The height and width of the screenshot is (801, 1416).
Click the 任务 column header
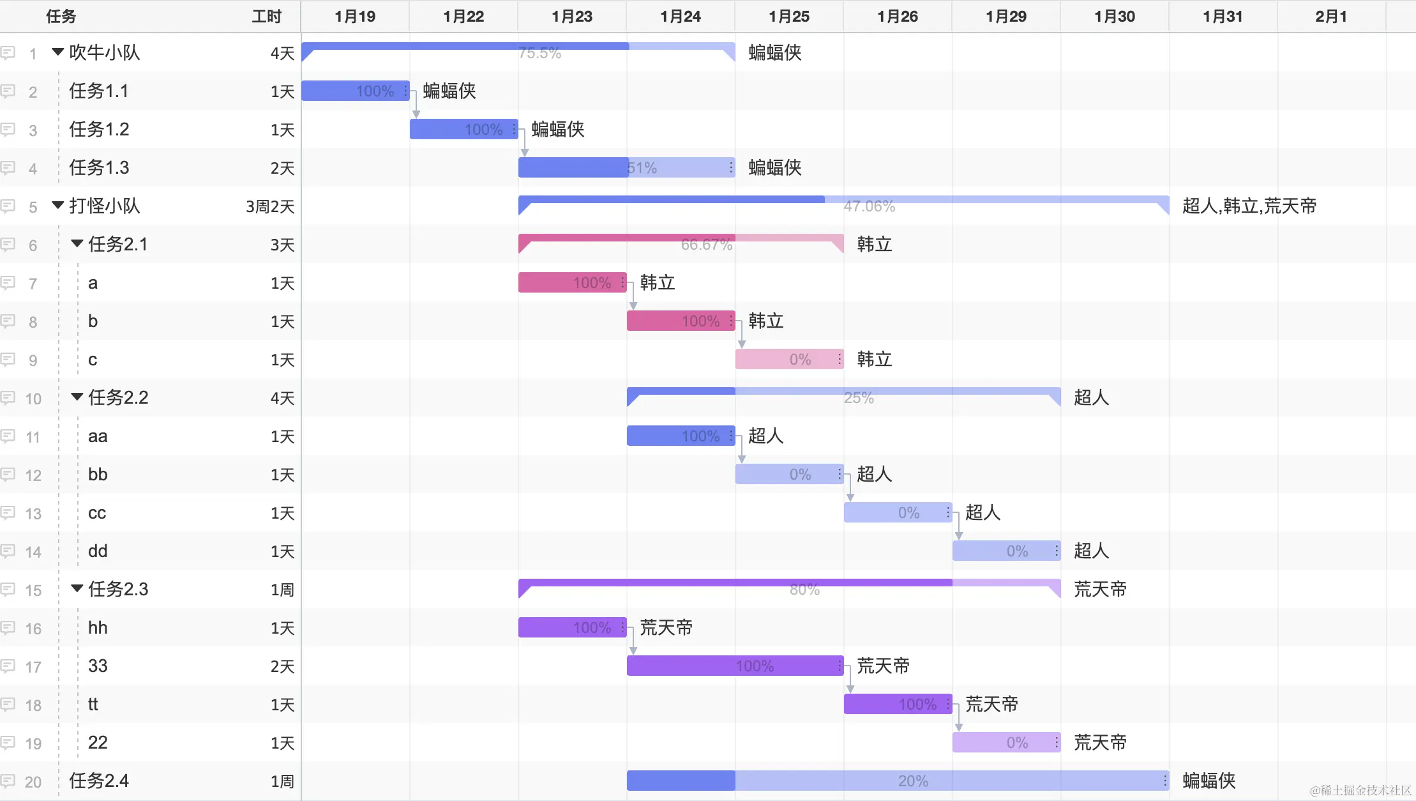click(x=61, y=17)
